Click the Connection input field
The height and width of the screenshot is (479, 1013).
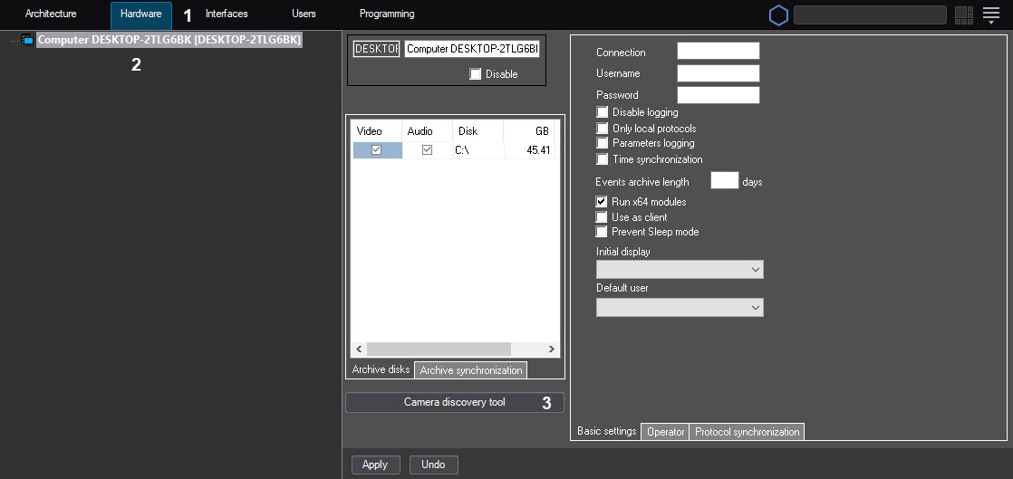tap(719, 51)
